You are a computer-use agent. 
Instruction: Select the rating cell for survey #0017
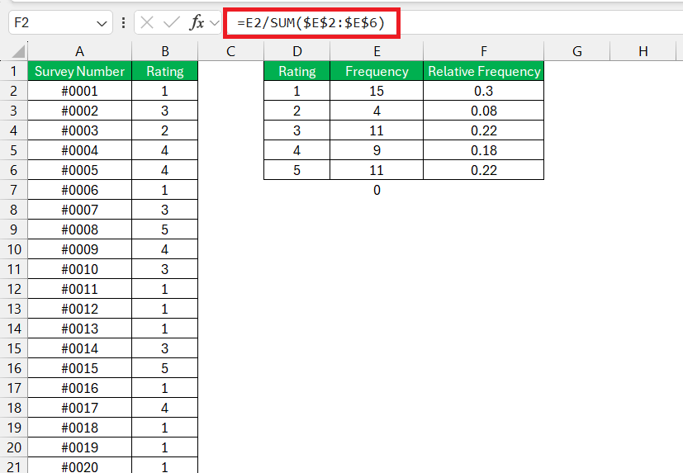[x=164, y=408]
